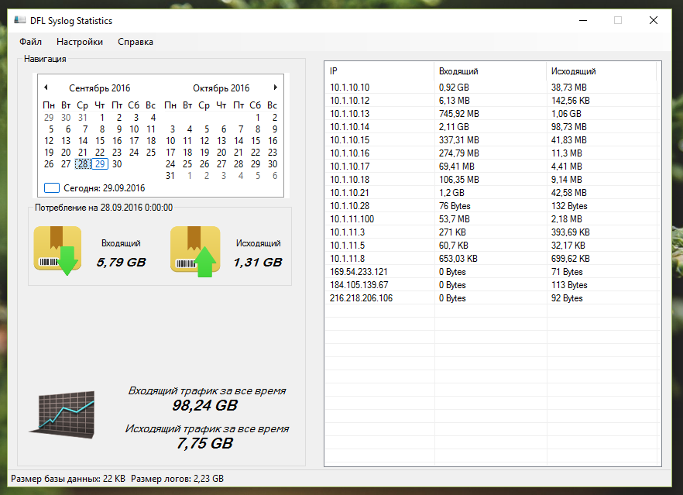Open the Настройки menu
This screenshot has height=495, width=683.
click(x=80, y=42)
